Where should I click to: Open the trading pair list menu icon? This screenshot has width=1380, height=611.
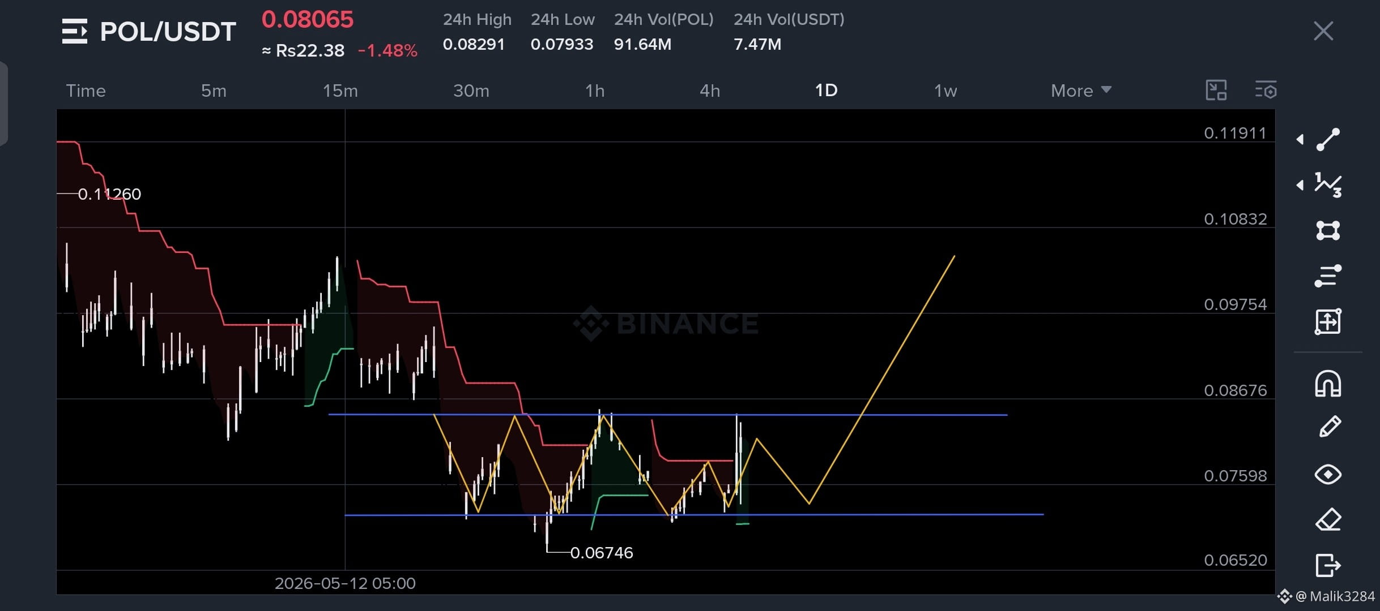75,31
